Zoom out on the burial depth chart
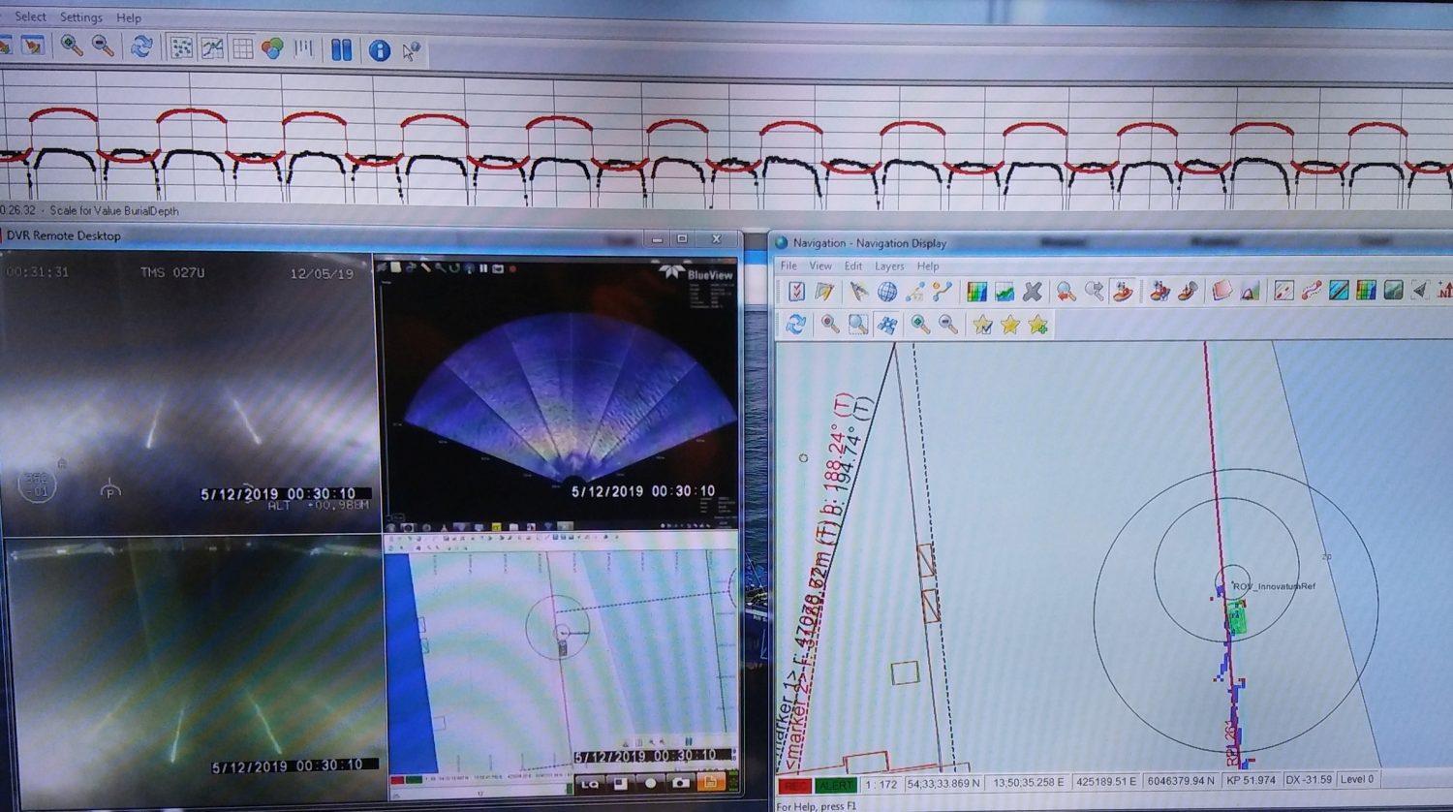 pos(102,46)
